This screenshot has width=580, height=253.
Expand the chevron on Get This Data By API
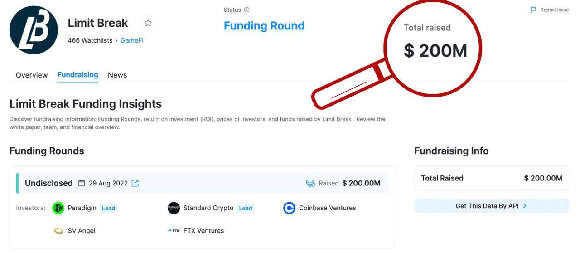(x=525, y=206)
